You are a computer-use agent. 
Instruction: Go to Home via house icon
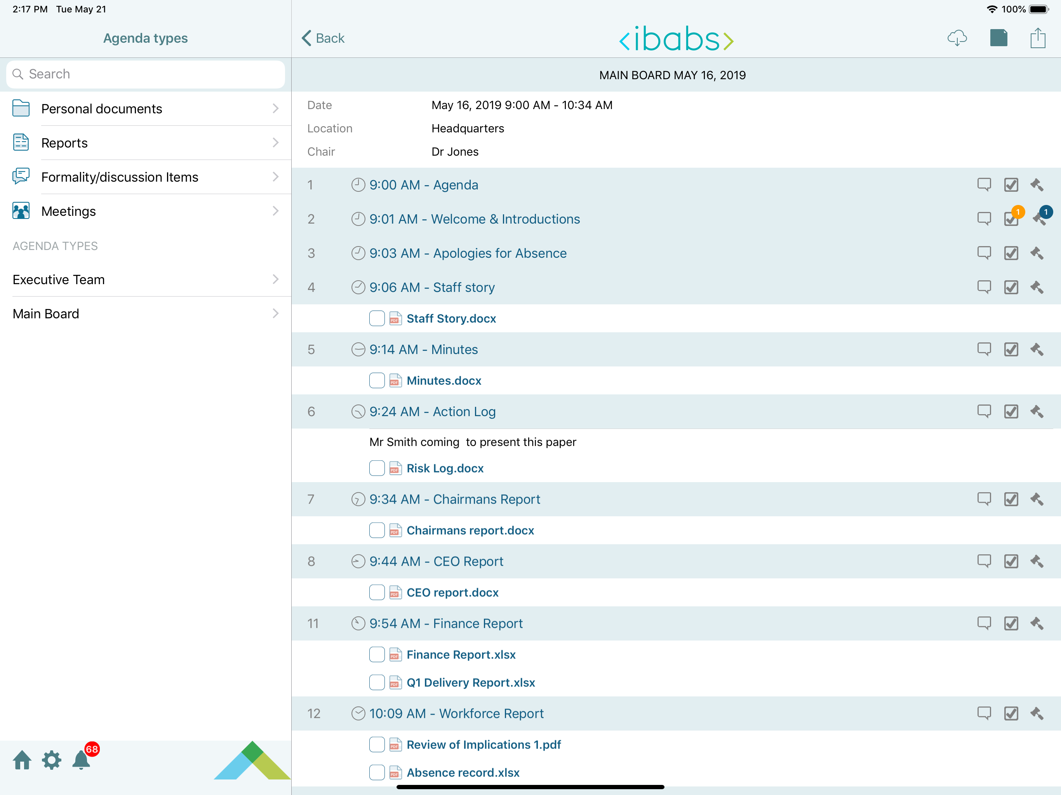[22, 760]
